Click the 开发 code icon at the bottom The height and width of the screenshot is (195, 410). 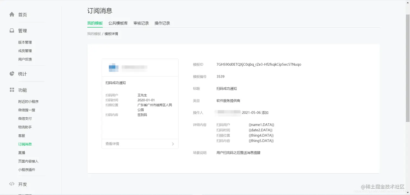tap(12, 184)
